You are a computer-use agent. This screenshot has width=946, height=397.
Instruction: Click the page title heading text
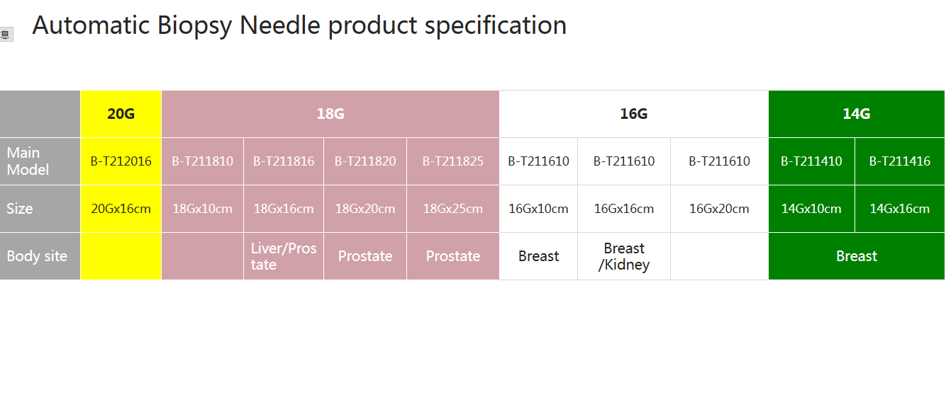click(299, 25)
